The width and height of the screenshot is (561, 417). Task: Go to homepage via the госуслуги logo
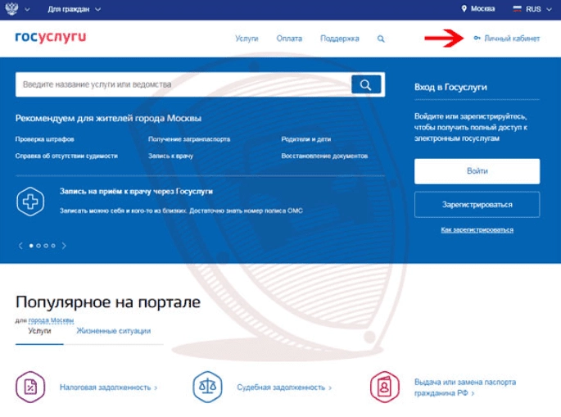[51, 37]
